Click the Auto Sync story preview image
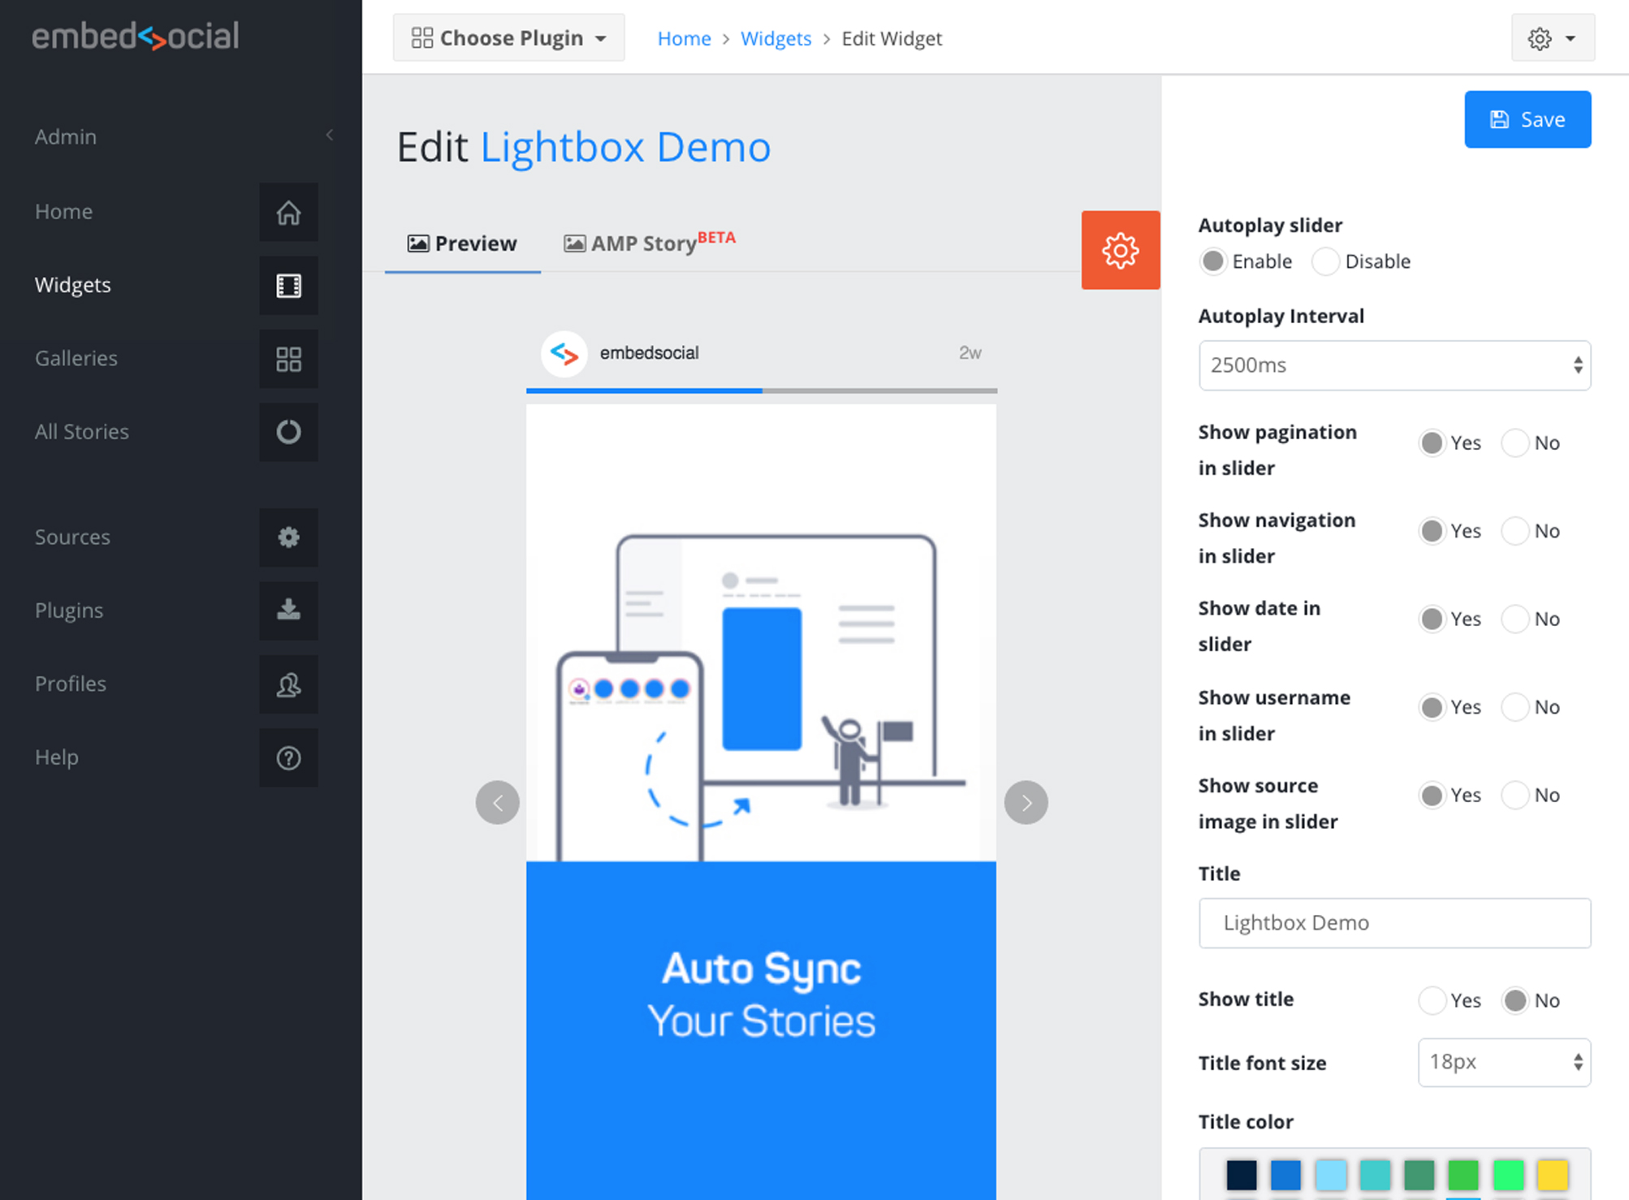This screenshot has height=1200, width=1629. point(761,802)
